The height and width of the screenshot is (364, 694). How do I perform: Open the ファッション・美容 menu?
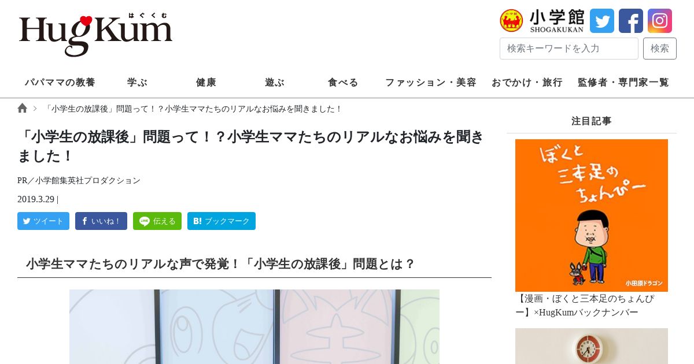point(431,82)
